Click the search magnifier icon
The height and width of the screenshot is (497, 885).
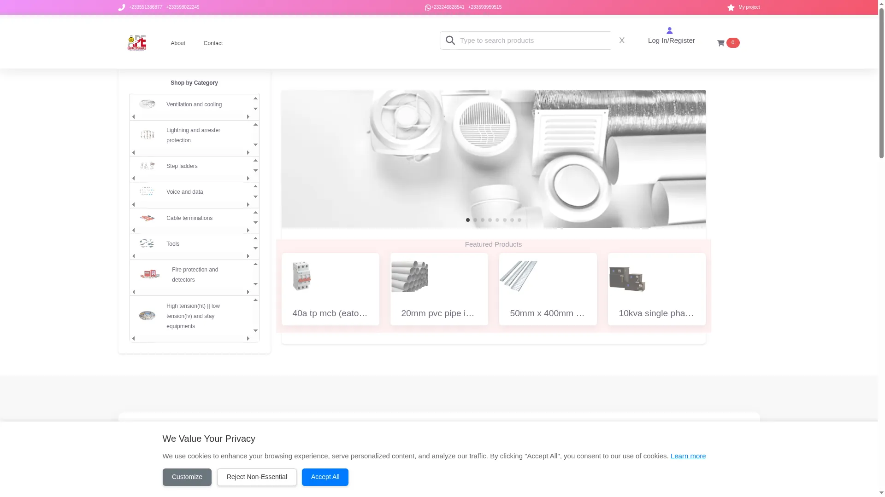450,40
